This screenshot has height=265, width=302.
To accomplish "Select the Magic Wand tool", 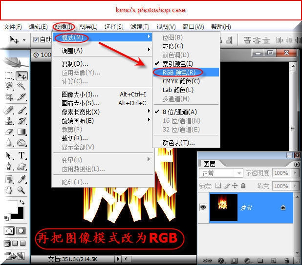I will click(x=21, y=86).
